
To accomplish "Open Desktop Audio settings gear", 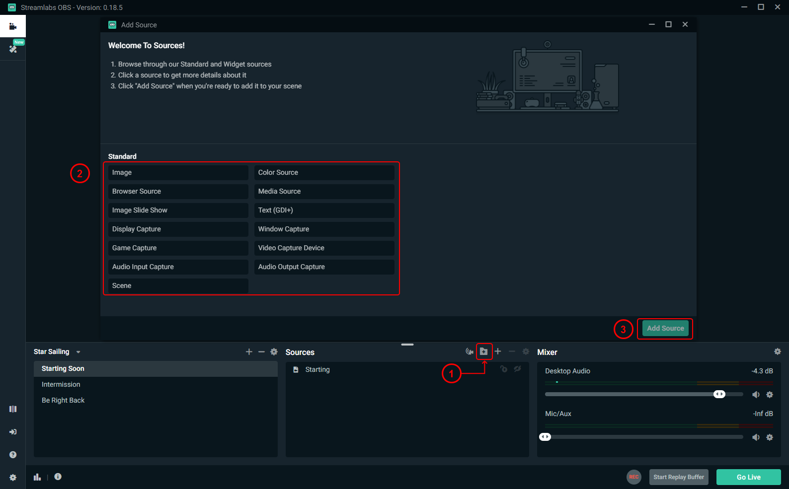I will pos(770,395).
